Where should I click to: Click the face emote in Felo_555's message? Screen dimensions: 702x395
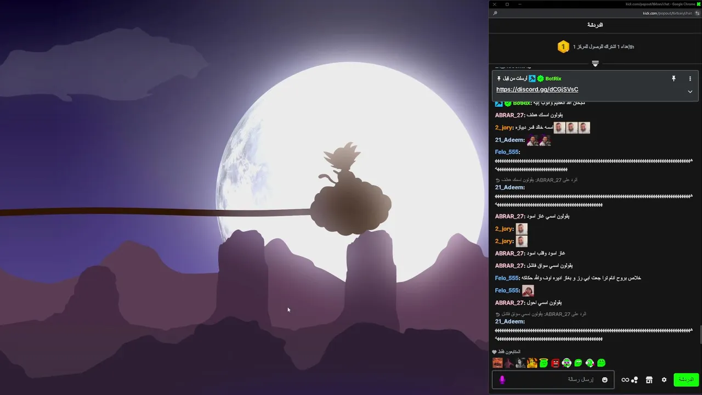[x=528, y=290]
